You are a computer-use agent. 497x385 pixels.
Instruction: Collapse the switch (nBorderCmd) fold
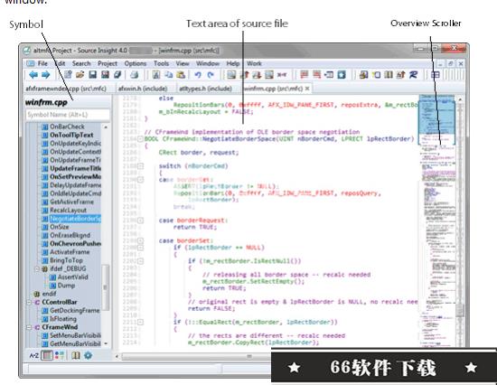(140, 166)
